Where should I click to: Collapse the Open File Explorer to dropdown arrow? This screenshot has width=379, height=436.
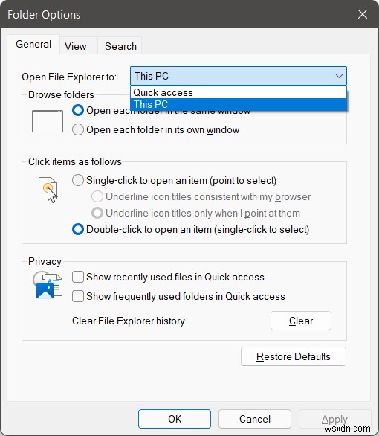[339, 76]
